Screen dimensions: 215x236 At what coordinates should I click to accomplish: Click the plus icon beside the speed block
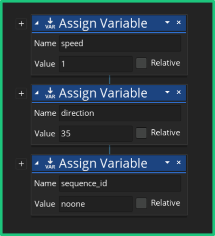pyautogui.click(x=21, y=24)
